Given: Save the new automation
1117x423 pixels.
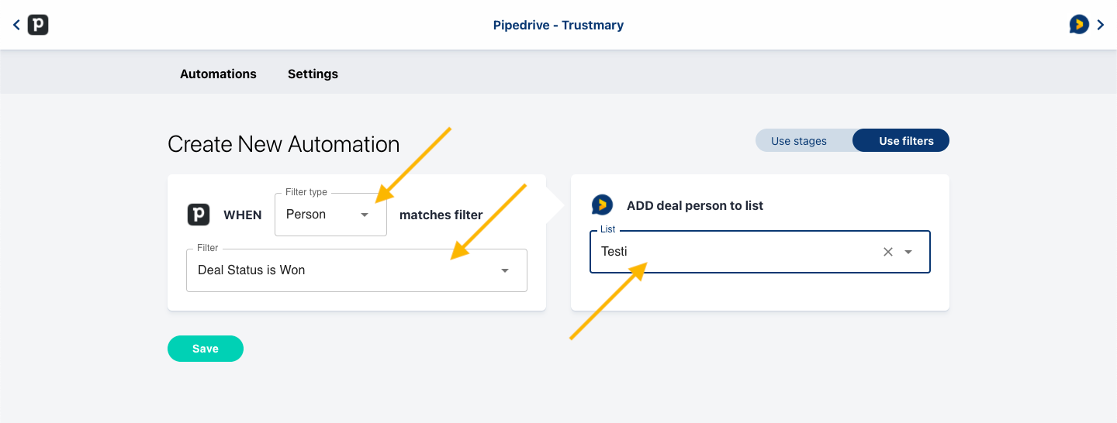Looking at the screenshot, I should click(x=206, y=349).
